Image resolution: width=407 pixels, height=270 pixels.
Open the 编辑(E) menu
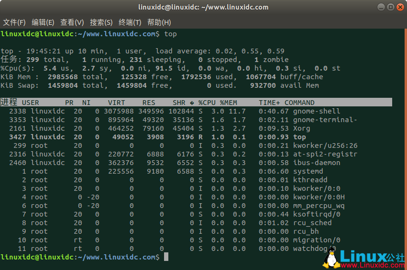tap(43, 22)
